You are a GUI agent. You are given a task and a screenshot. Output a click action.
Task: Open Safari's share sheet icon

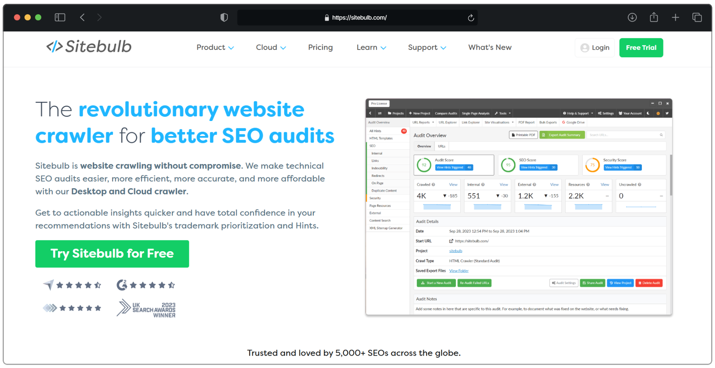point(654,17)
